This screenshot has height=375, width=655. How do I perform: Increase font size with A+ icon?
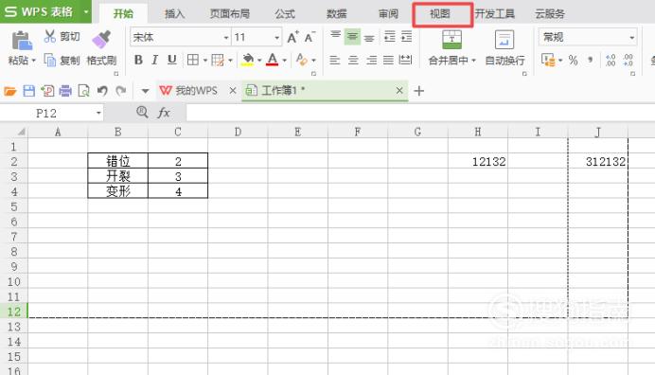(292, 37)
